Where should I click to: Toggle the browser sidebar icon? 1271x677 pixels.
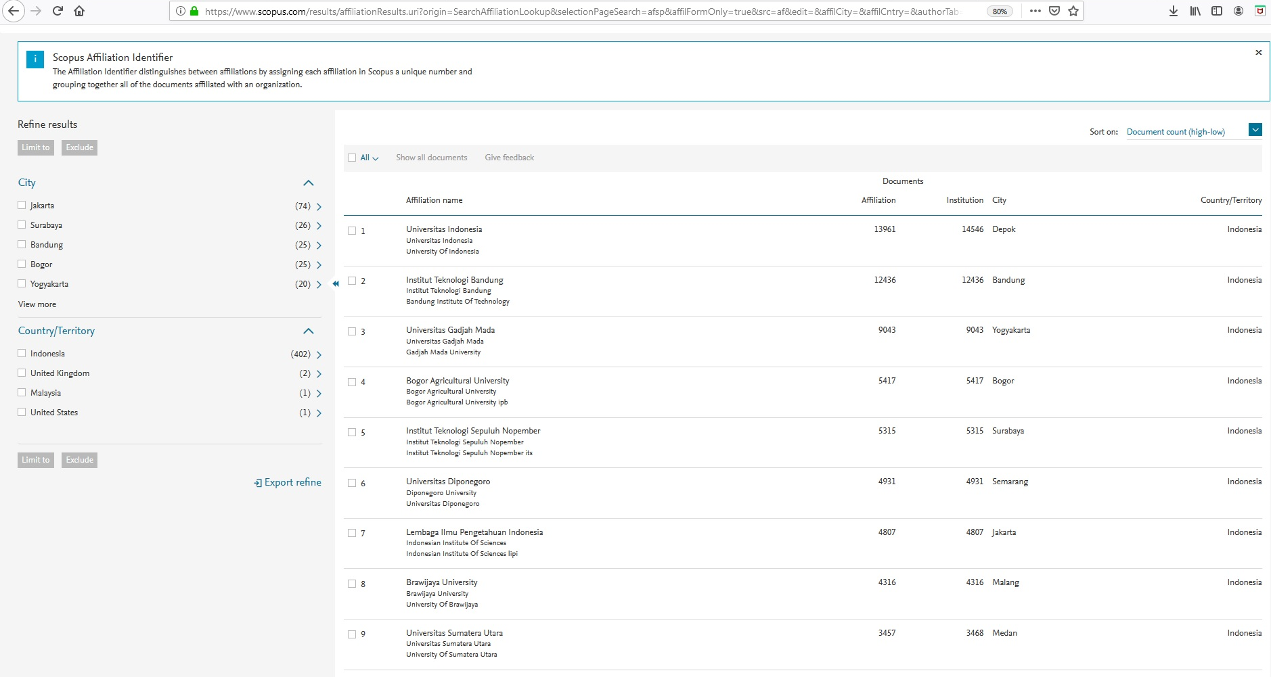click(x=1217, y=11)
